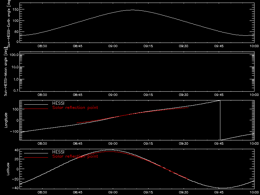Select the -40 tick on Latitude axis
Image resolution: width=260 pixels, height=195 pixels.
pos(15,188)
